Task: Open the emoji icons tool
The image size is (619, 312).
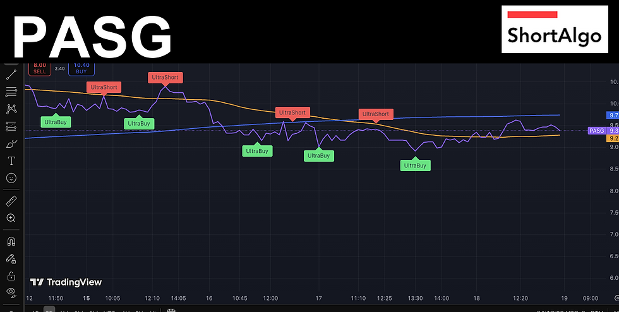Action: [x=11, y=178]
